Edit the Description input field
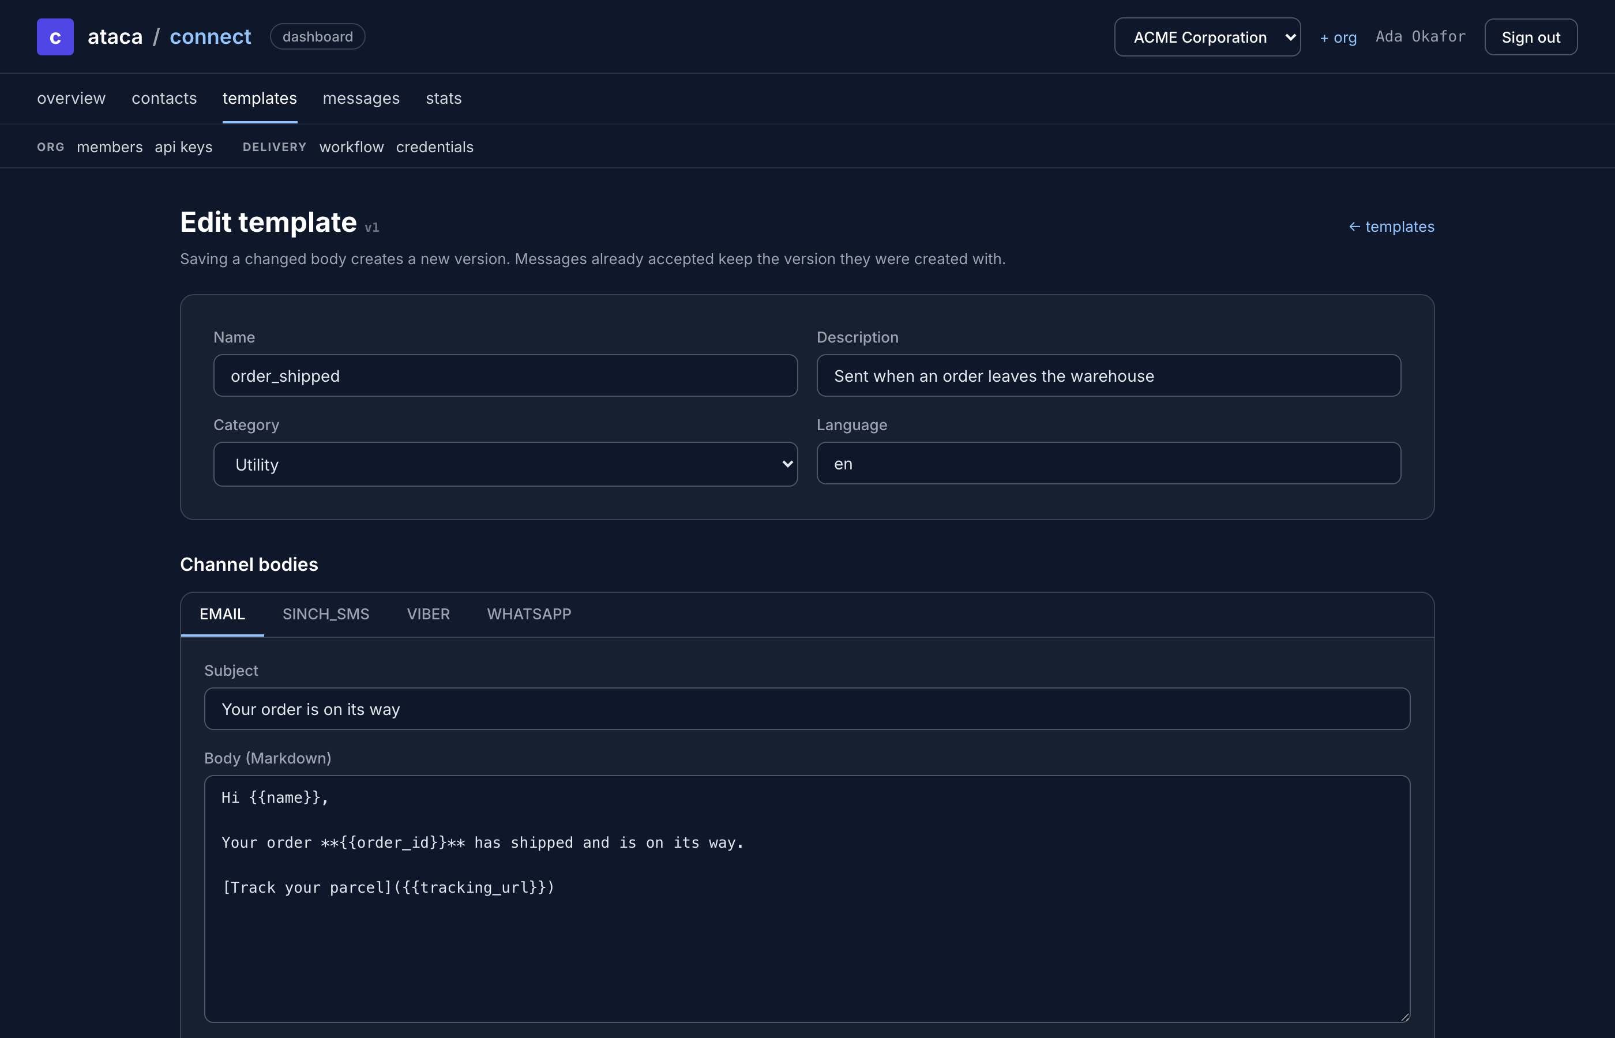This screenshot has width=1615, height=1038. click(x=1109, y=375)
